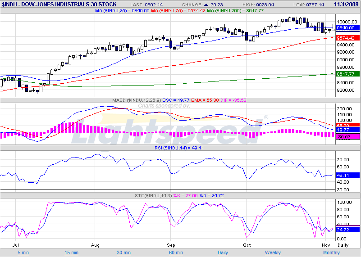Click the RSI ($INDU,14) = 49.11 header

(x=179, y=148)
